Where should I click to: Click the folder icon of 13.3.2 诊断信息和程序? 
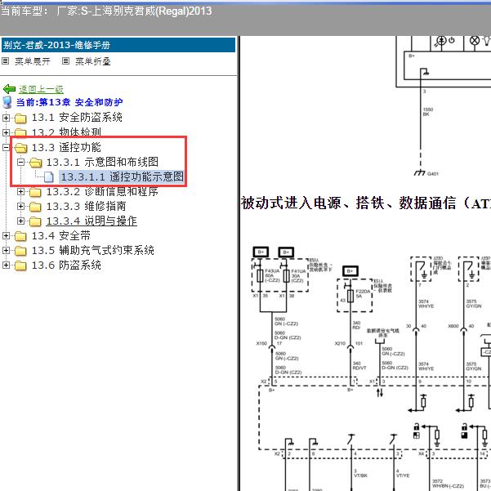tap(35, 192)
